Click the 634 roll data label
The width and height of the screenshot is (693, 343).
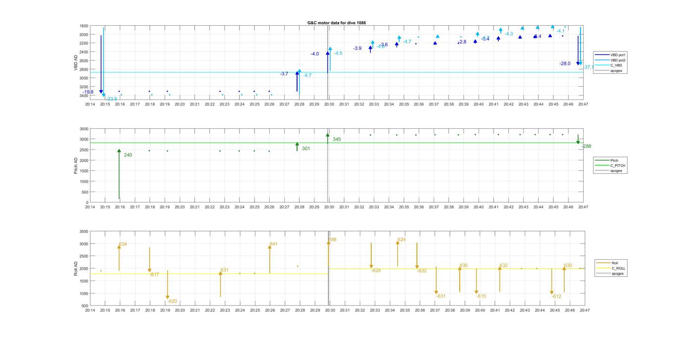123,245
